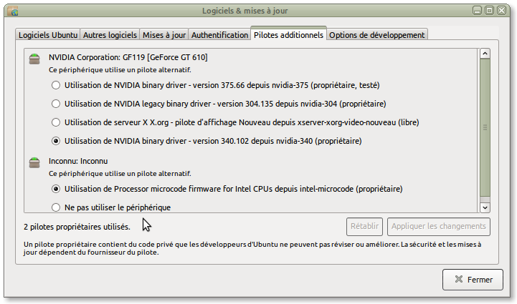This screenshot has width=517, height=304.
Task: Click the Inconnu device icon
Action: click(34, 163)
